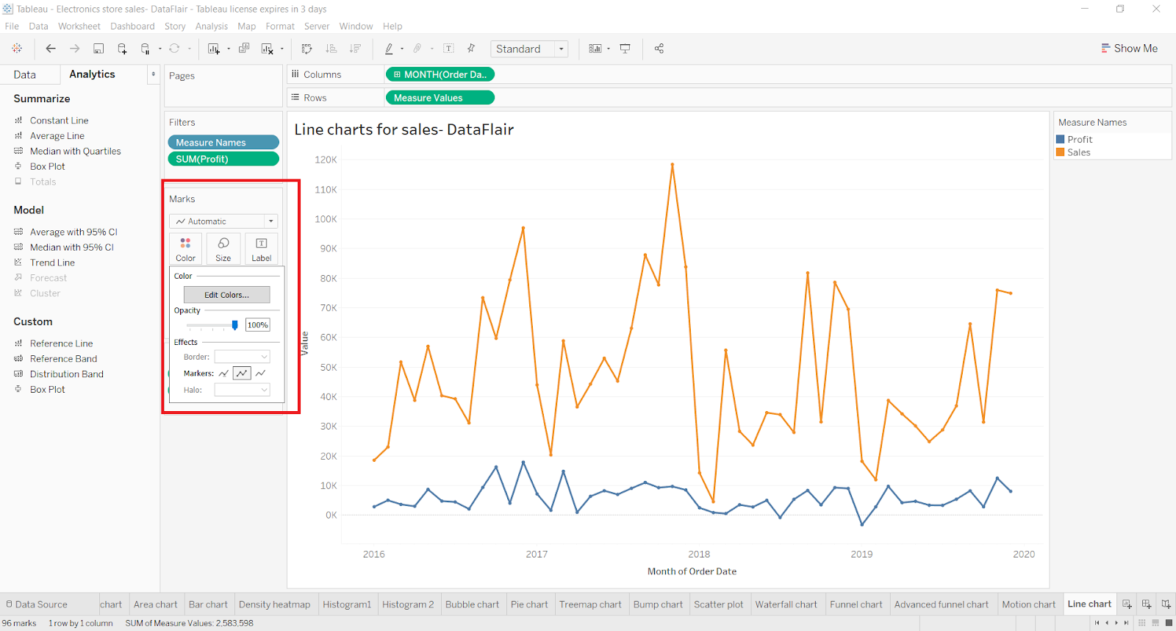
Task: Click the Fix axes pin icon
Action: pos(471,49)
